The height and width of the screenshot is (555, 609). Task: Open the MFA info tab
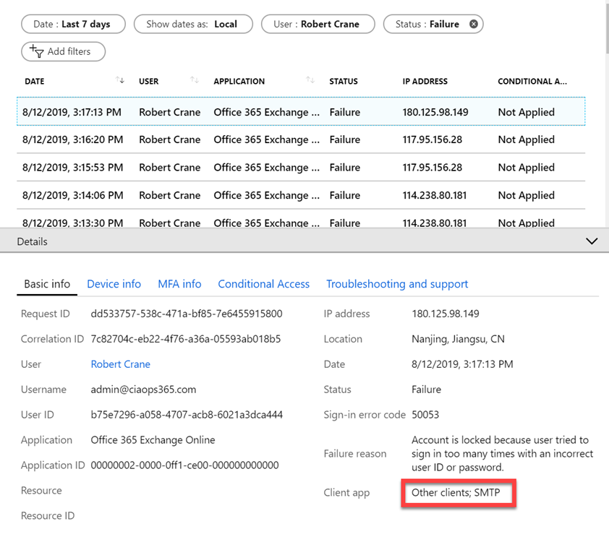(x=179, y=284)
